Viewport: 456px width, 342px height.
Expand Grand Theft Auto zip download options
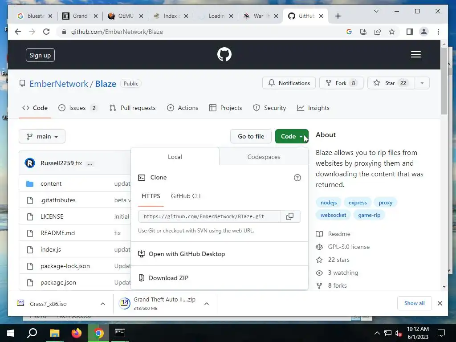coord(207,304)
